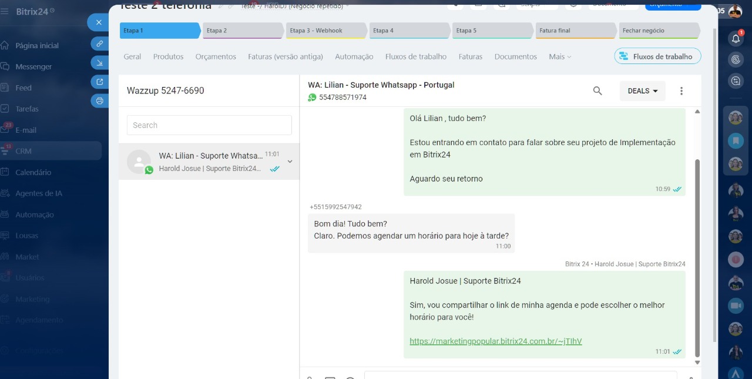Open Lousas in left sidebar

(27, 236)
